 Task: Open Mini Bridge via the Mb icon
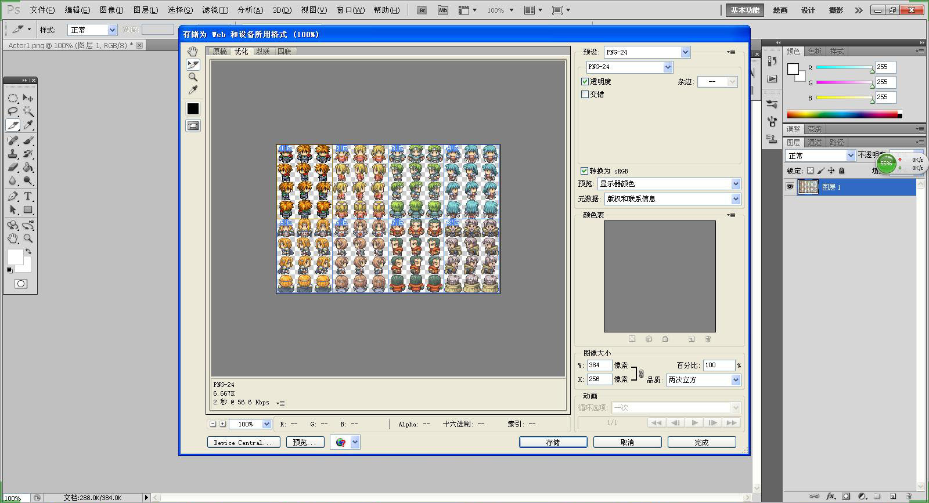click(443, 10)
